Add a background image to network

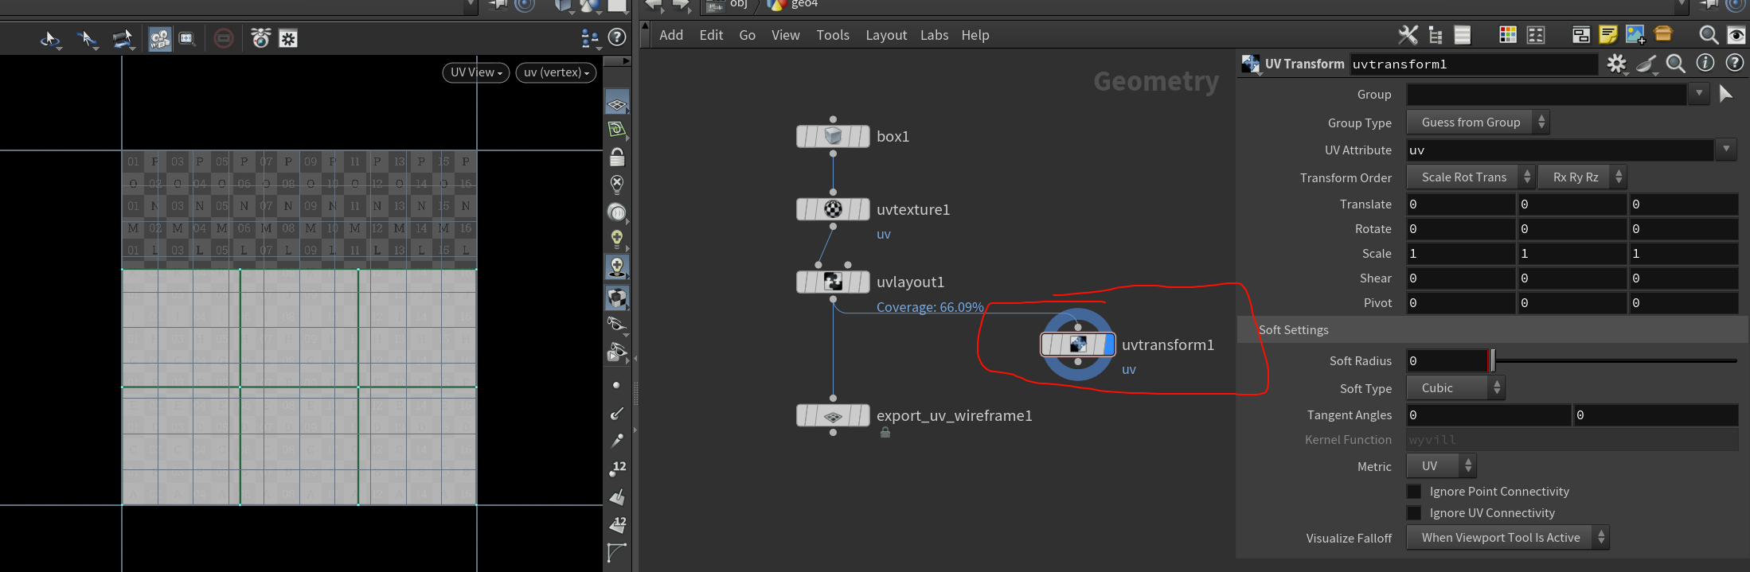point(1635,34)
